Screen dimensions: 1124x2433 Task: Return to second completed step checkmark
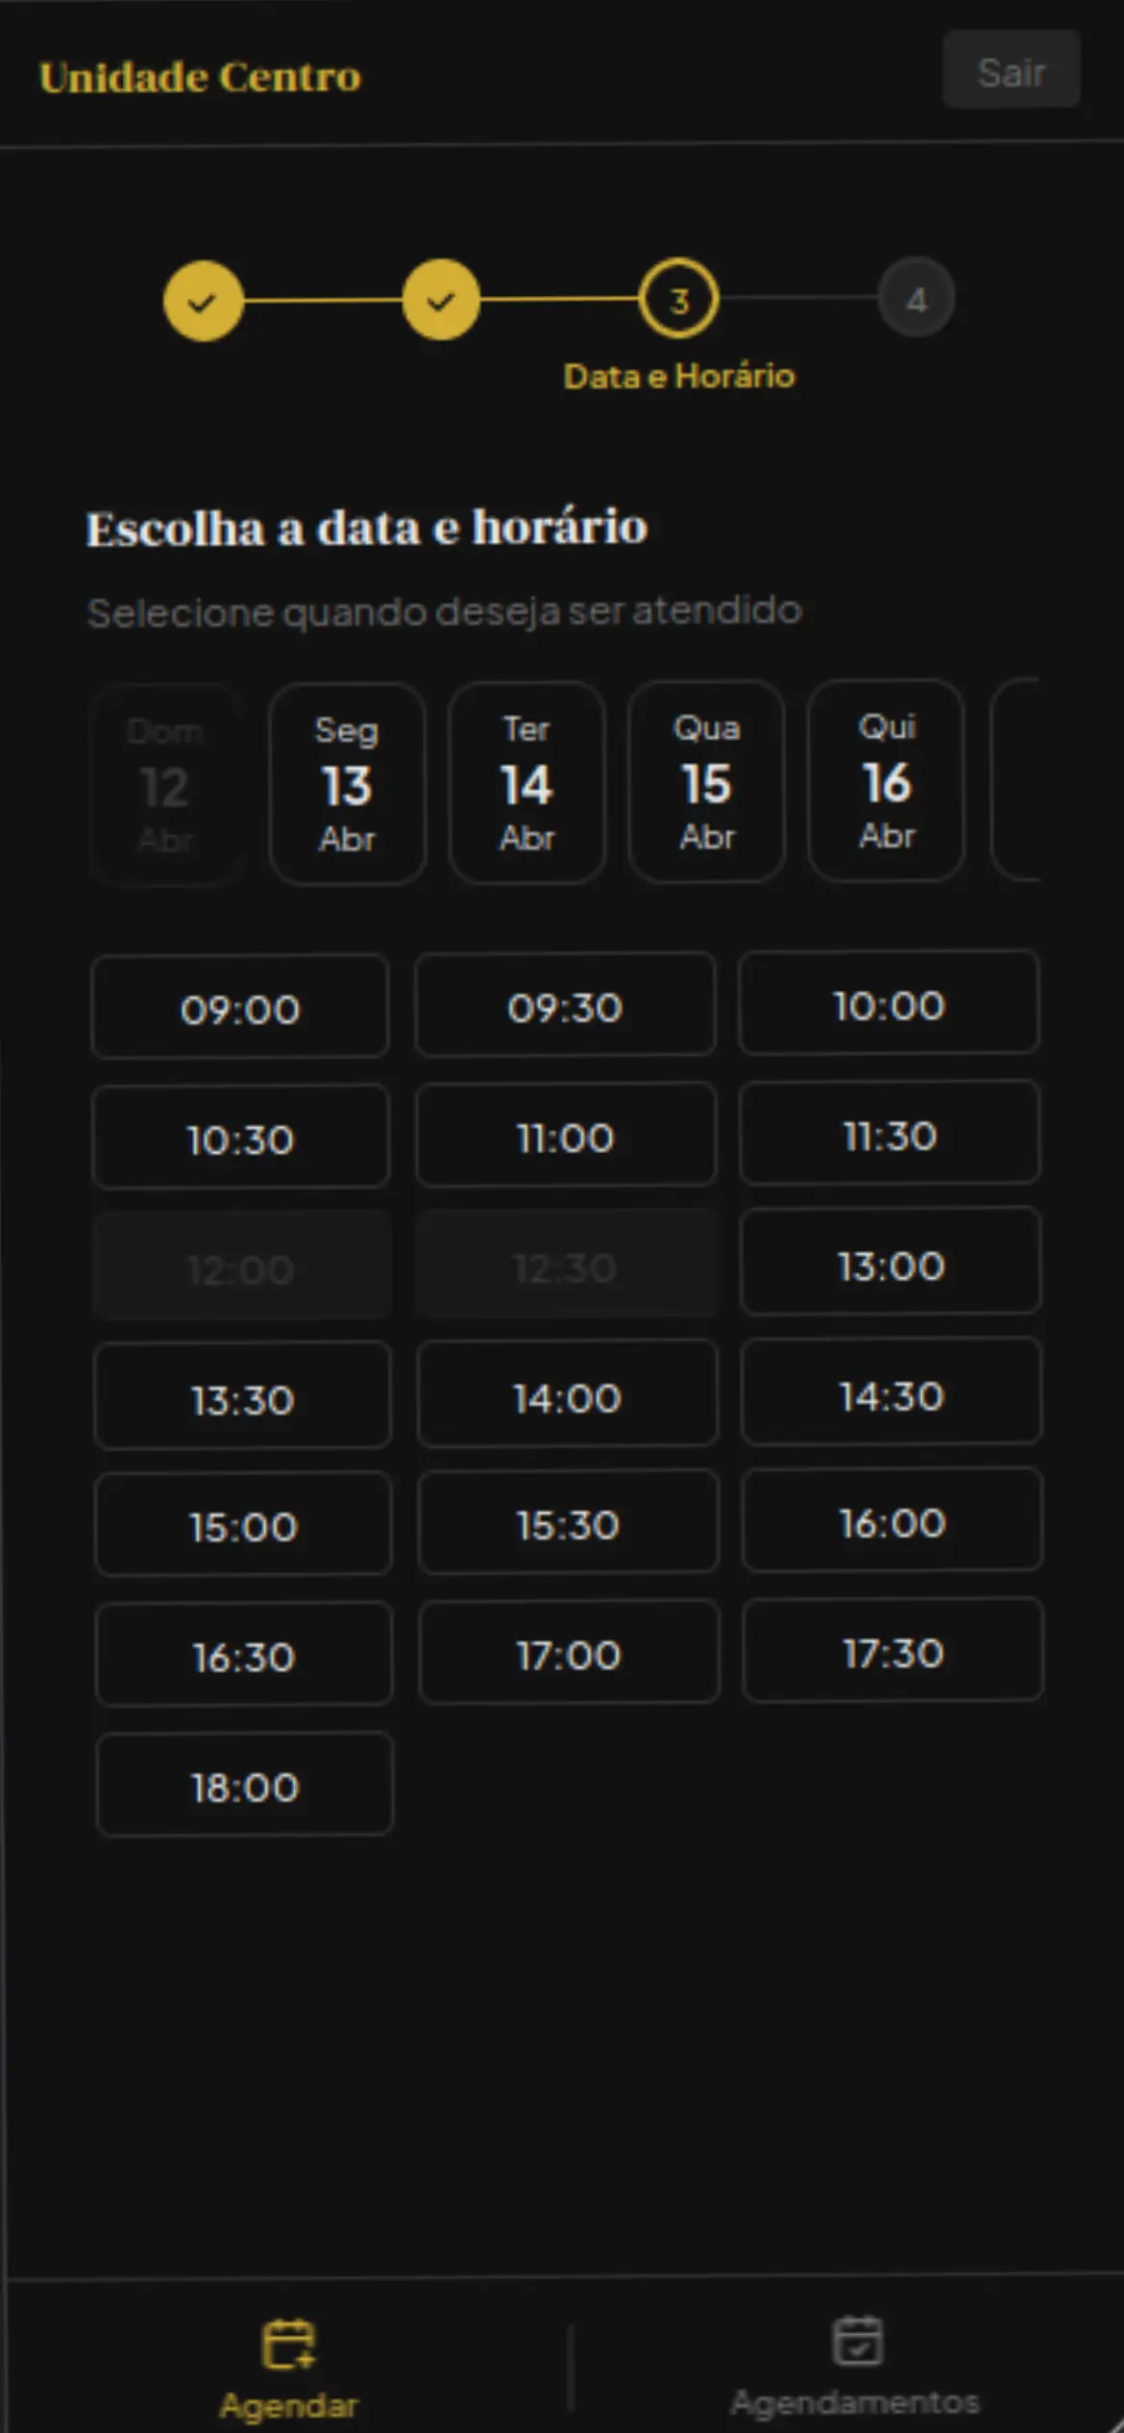coord(441,301)
